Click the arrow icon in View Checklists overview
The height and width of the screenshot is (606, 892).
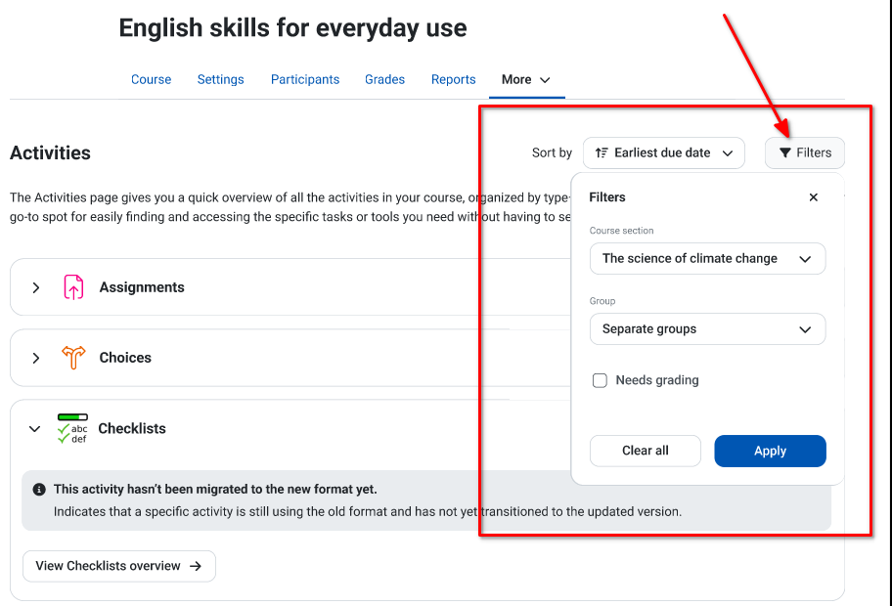click(x=196, y=566)
